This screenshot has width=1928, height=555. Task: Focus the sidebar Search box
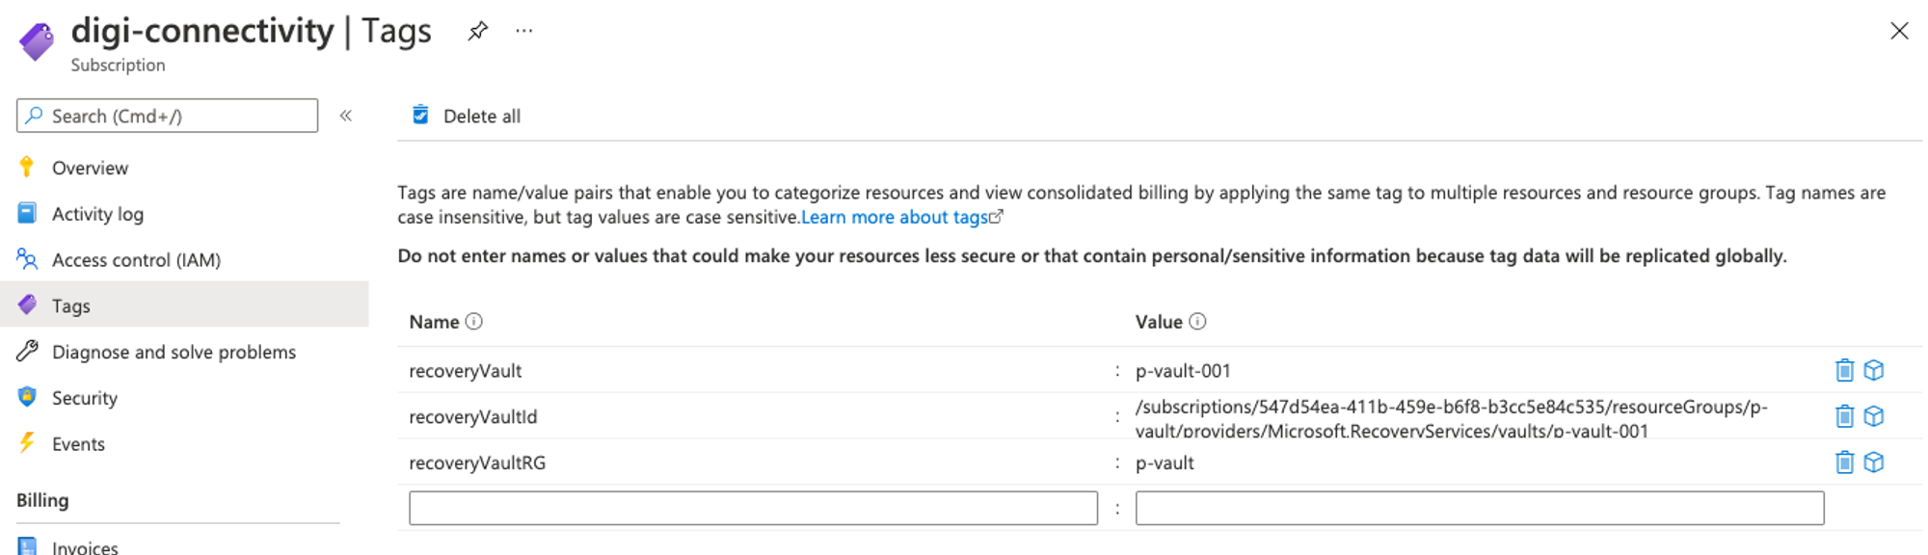(x=167, y=116)
